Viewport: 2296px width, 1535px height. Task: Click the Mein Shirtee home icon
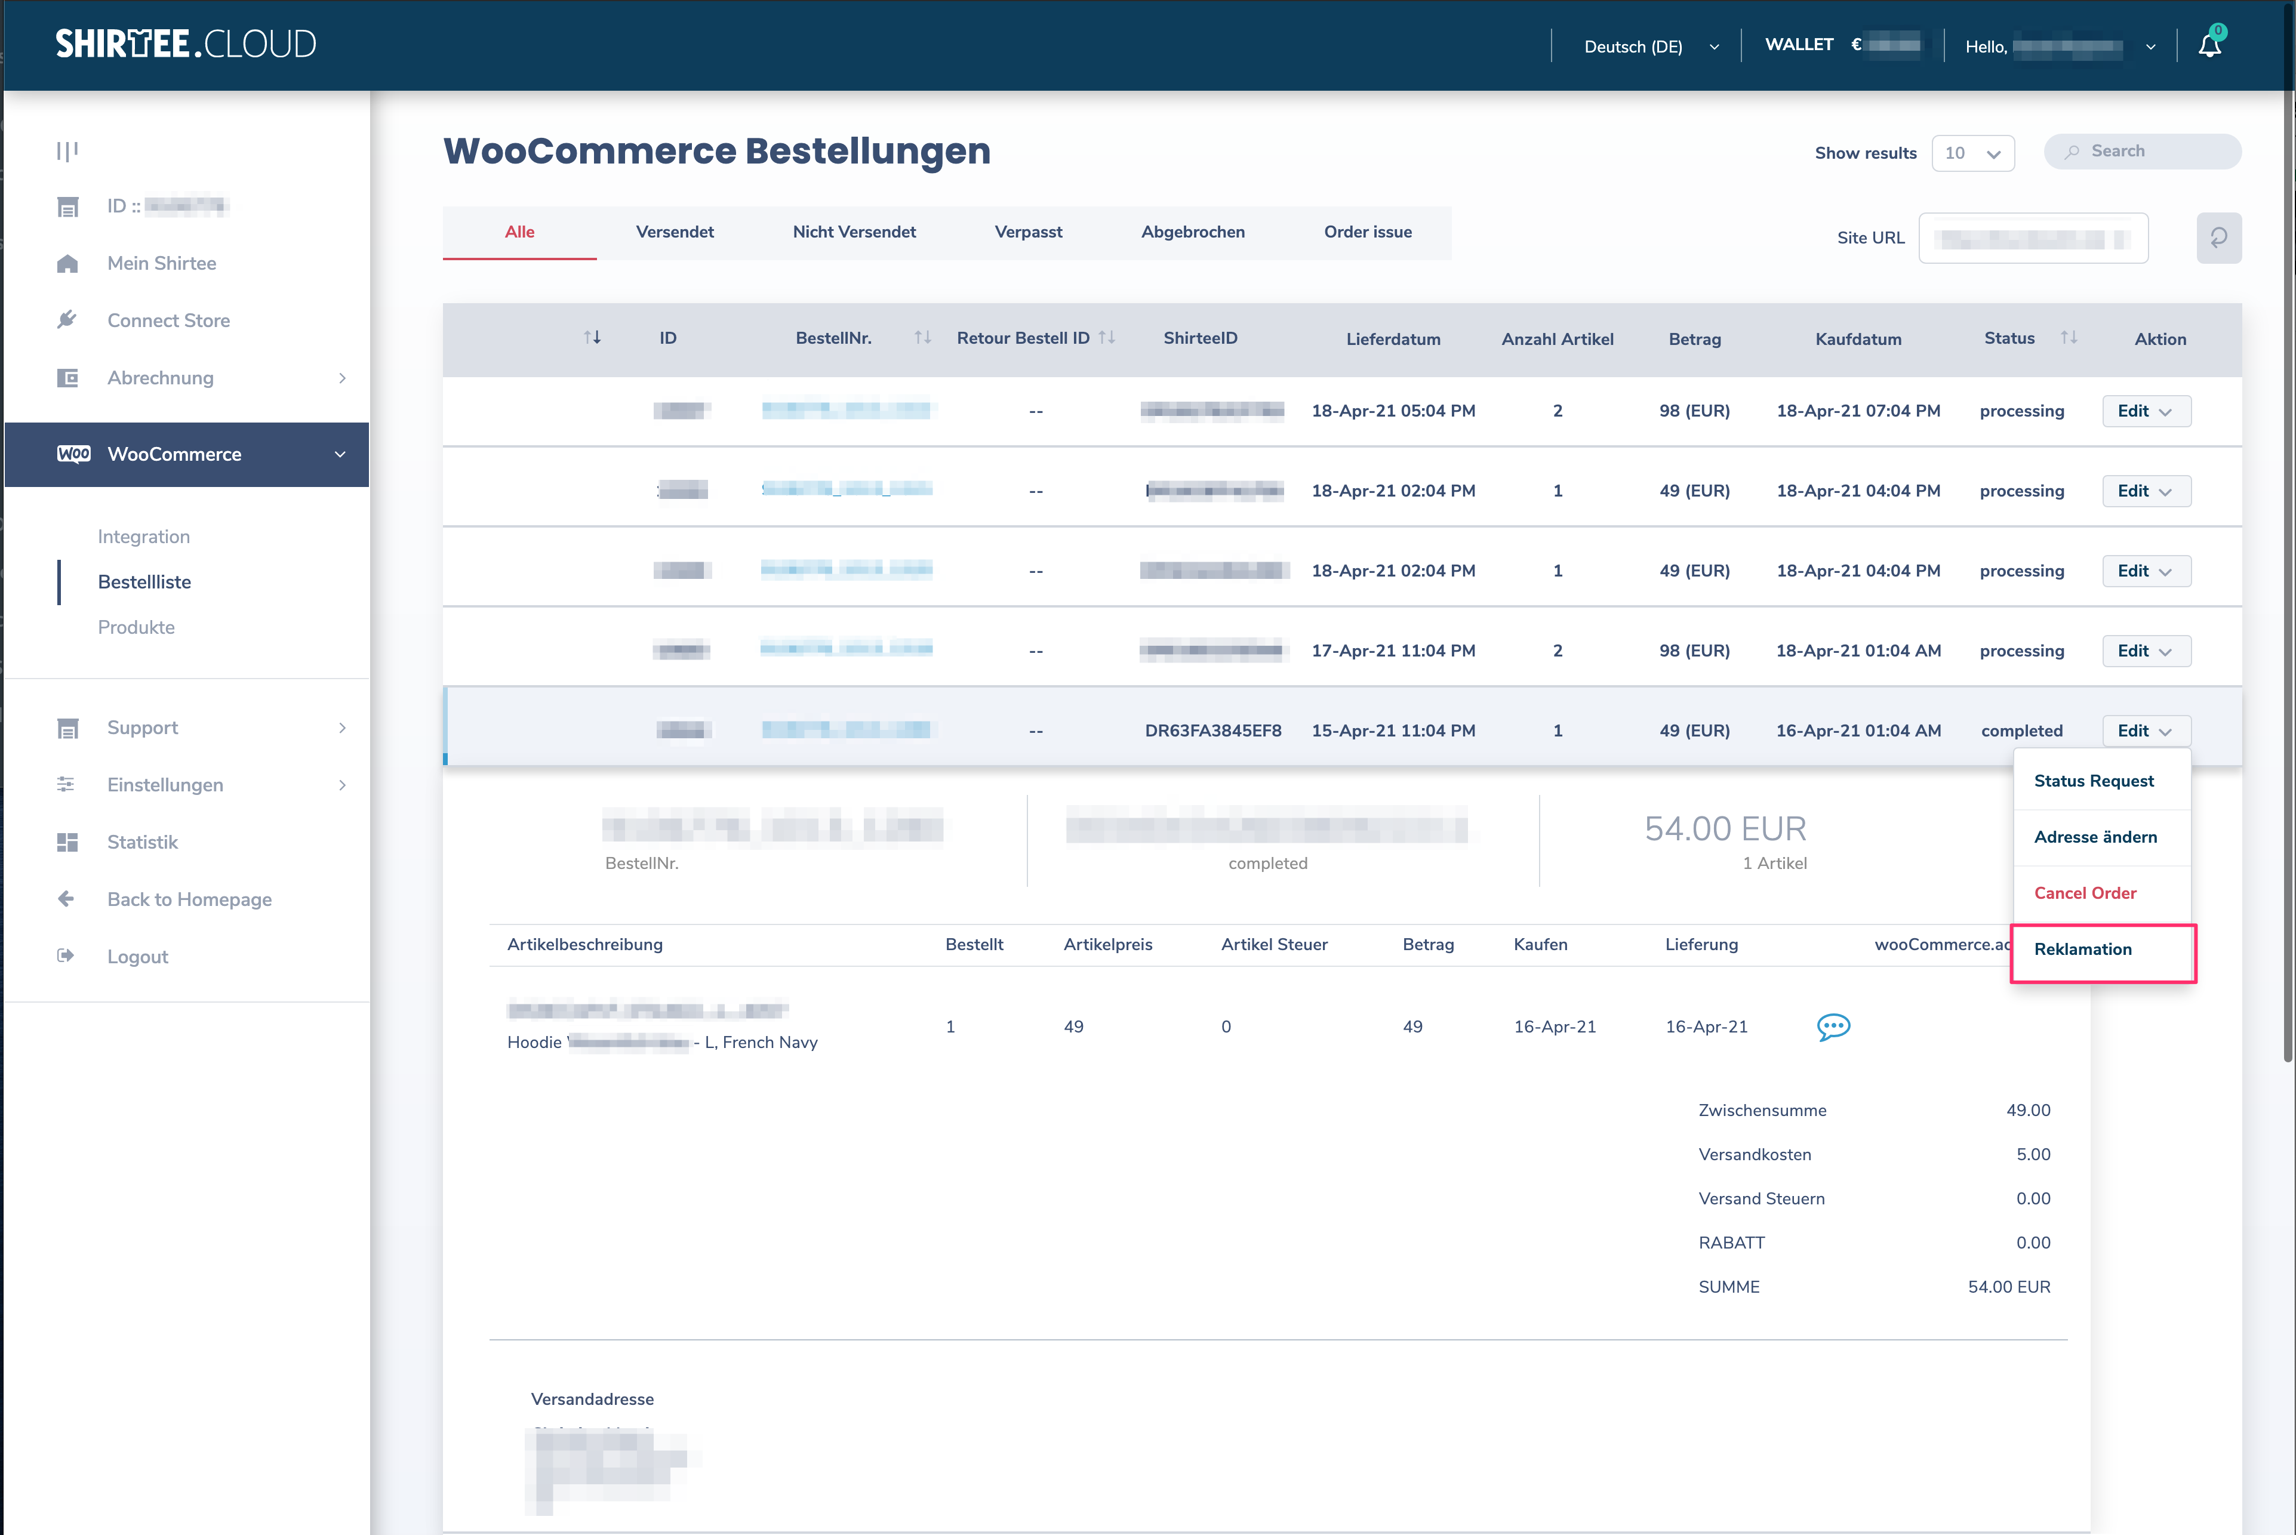pos(67,263)
